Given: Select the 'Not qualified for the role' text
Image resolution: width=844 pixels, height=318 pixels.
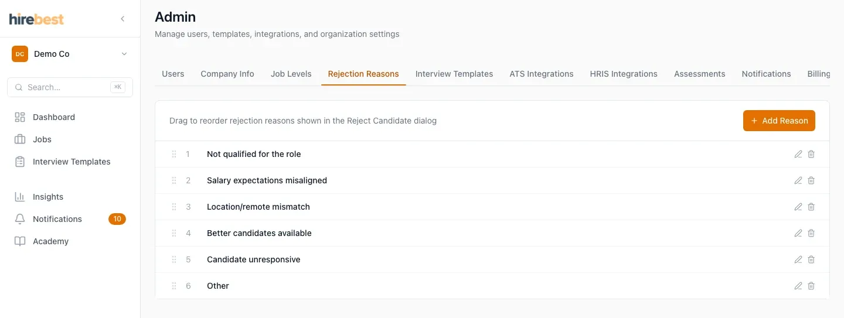Looking at the screenshot, I should coord(254,154).
